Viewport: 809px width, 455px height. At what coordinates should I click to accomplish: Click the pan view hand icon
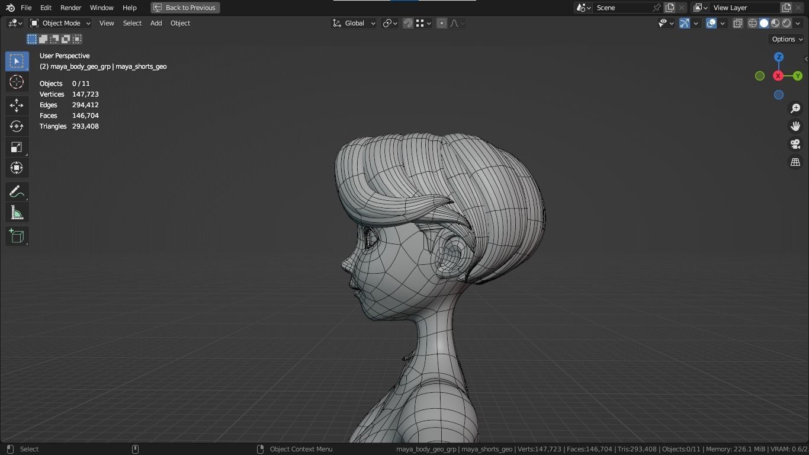(x=795, y=126)
